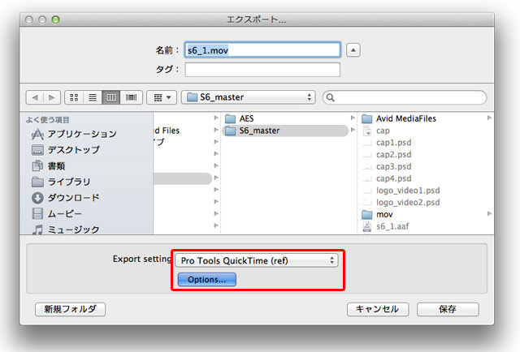The image size is (520, 352).
Task: Switch to icon view
Action: [x=74, y=97]
